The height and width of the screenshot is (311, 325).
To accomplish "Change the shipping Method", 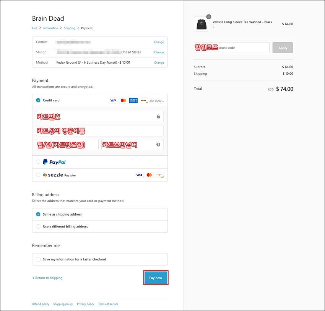I will click(159, 63).
